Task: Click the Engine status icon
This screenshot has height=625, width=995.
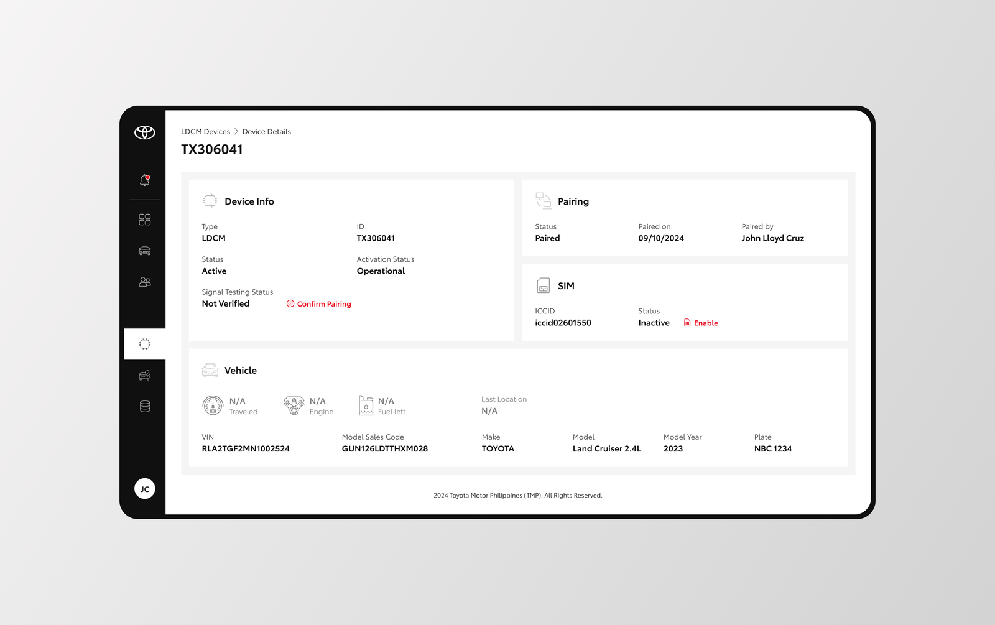Action: [294, 405]
